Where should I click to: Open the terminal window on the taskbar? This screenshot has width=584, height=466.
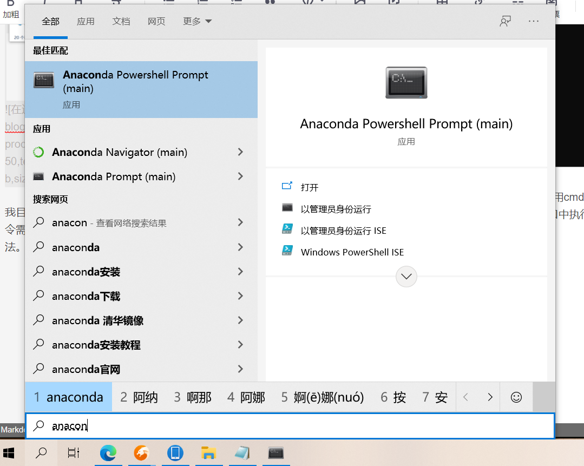click(275, 452)
